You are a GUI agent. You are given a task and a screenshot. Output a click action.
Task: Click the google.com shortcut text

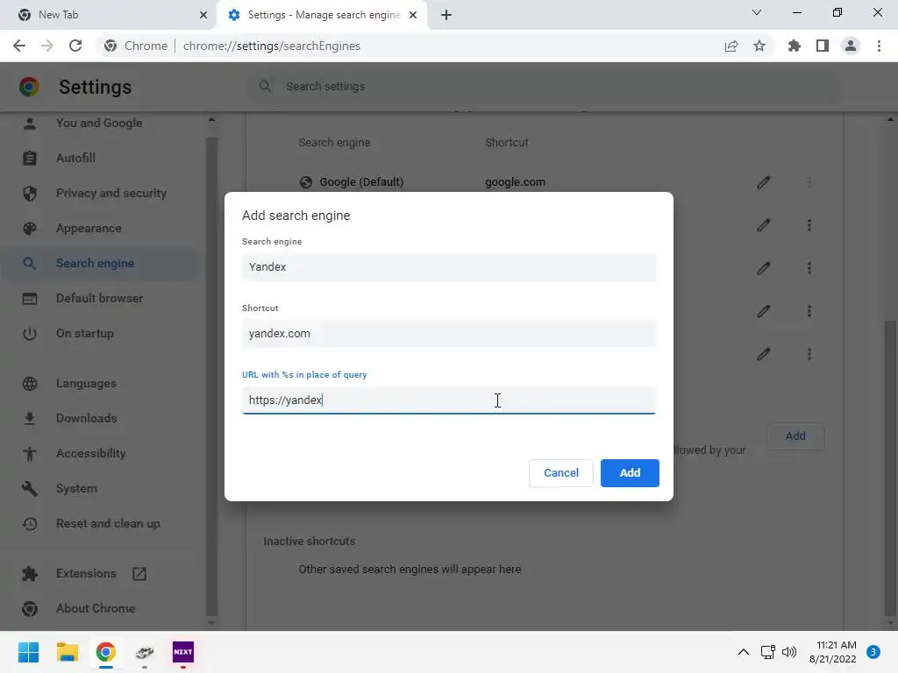click(x=515, y=182)
